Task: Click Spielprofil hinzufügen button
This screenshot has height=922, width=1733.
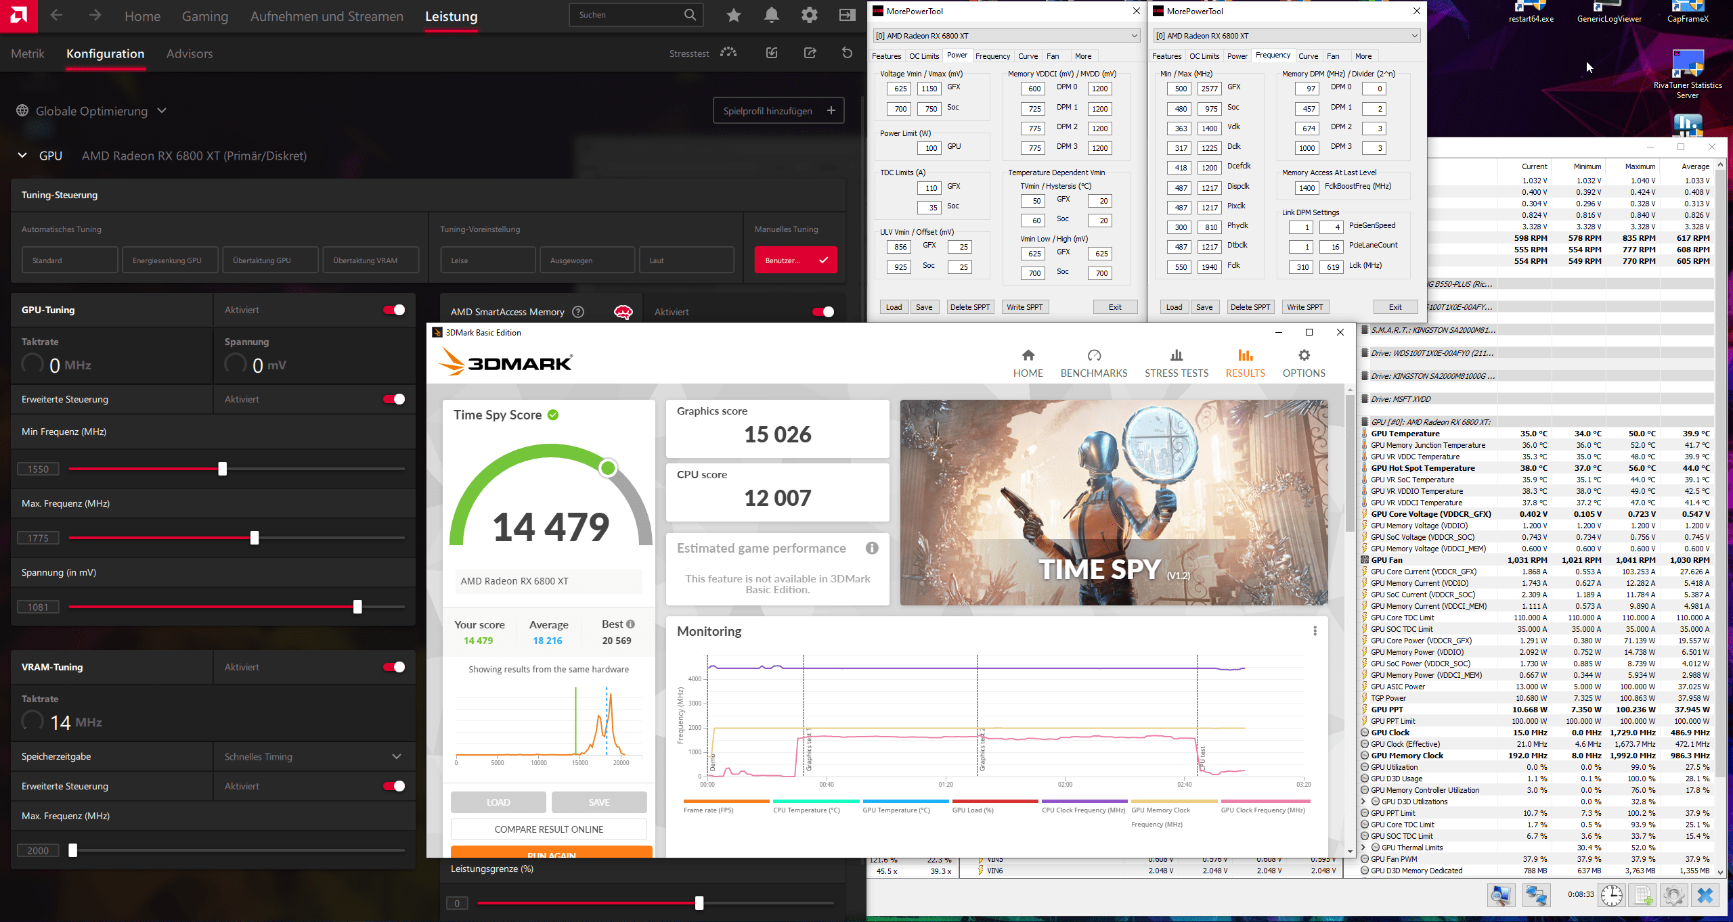Action: 778,111
